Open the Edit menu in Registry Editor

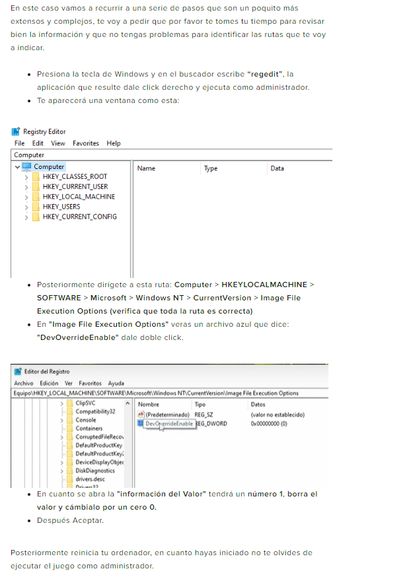pos(38,143)
